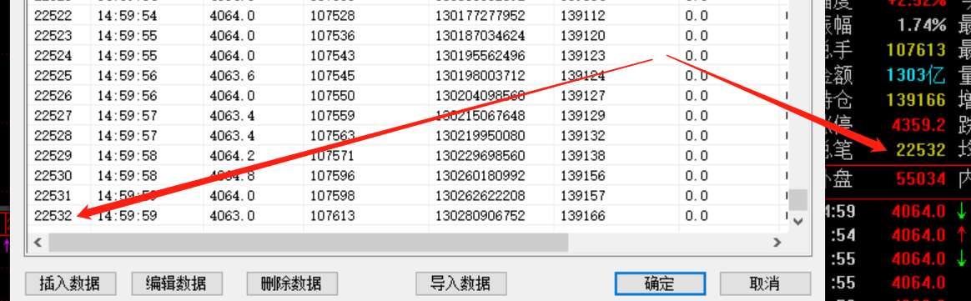Click 1303亿 value in quote panel
The image size is (971, 301).
tap(916, 75)
